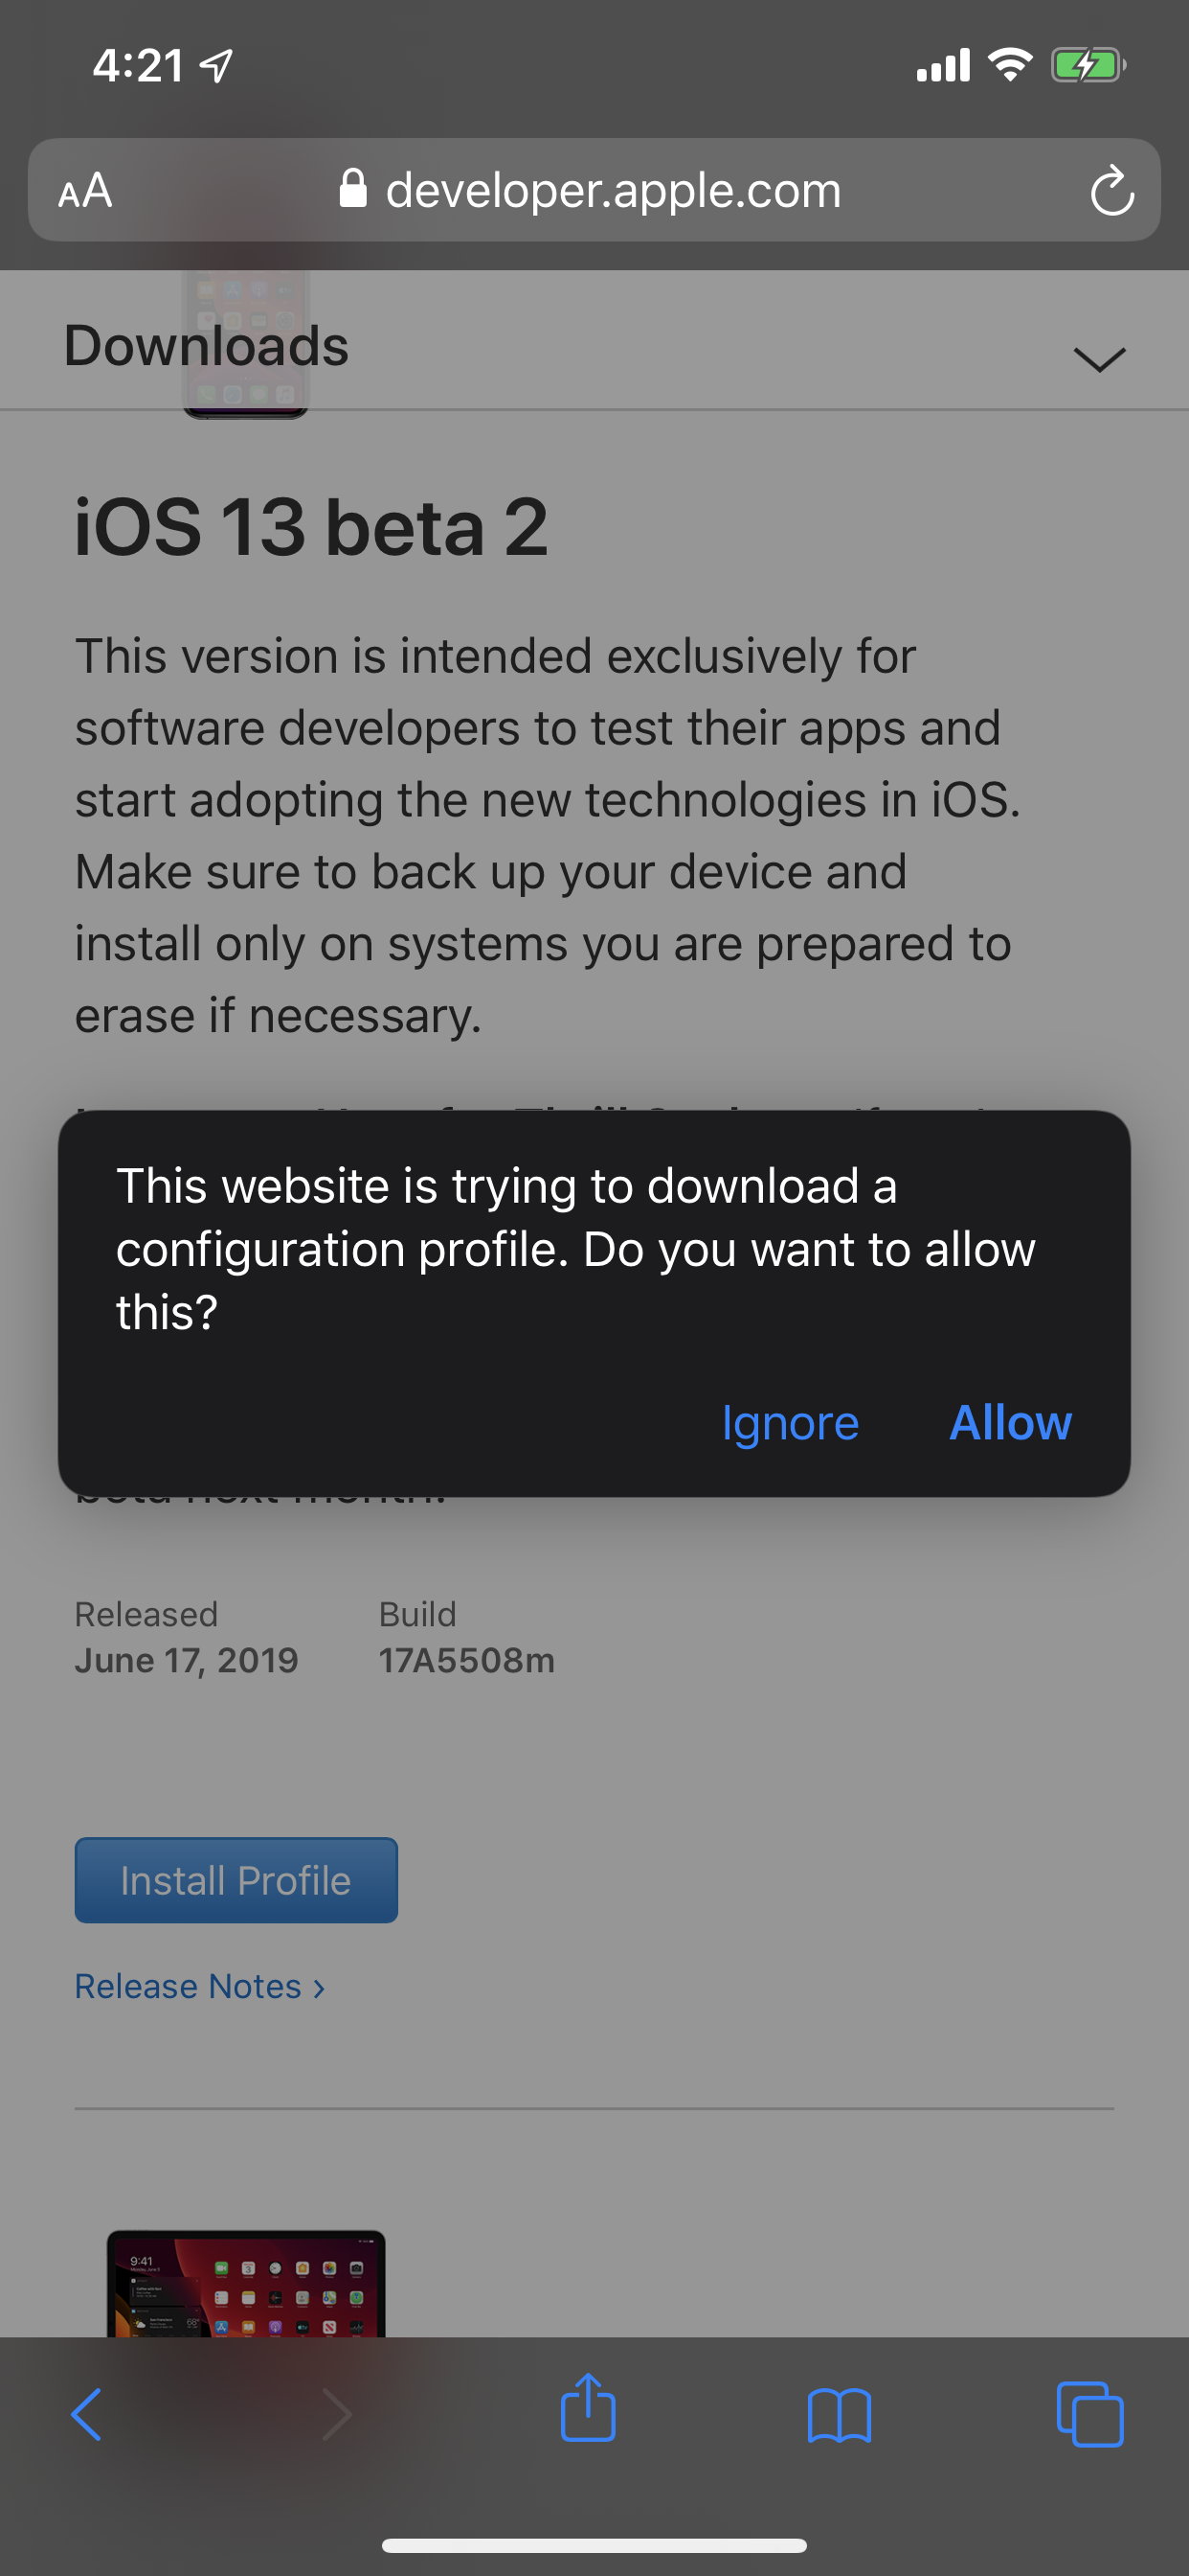Tap the developer.apple.com address field
Viewport: 1189px width, 2576px height.
612,190
